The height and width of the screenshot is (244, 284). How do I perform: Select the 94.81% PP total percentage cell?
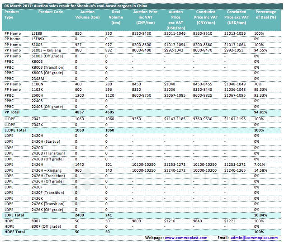point(260,111)
